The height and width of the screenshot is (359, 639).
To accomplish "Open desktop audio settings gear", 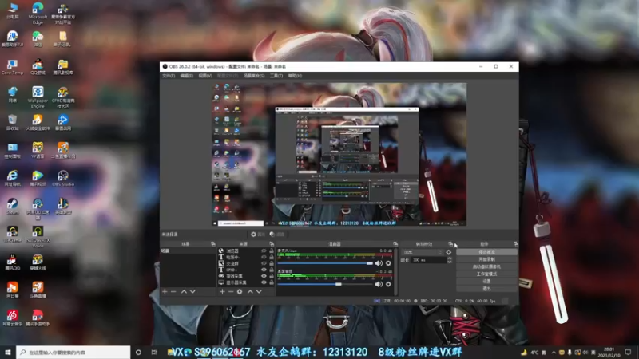I will click(388, 284).
